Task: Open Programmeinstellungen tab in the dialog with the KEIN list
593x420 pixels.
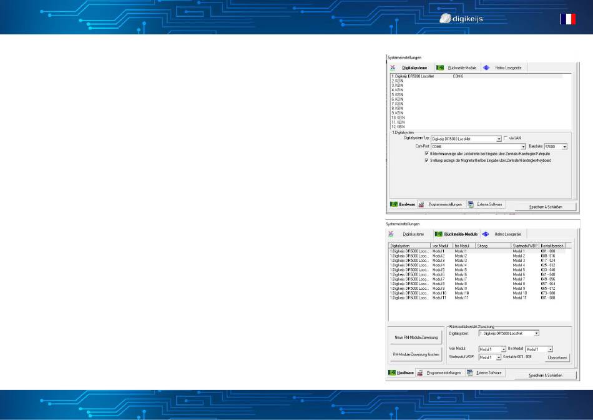Action: coord(441,204)
